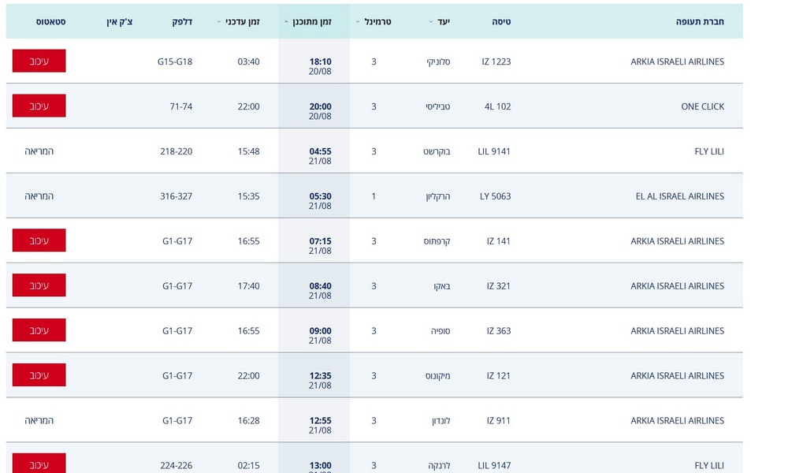Expand the updated time sort arrow
788x473 pixels.
tap(218, 22)
